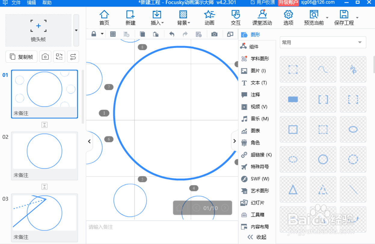The image size is (375, 244).
Task: Open the 帮助 menu
Action: tap(47, 3)
